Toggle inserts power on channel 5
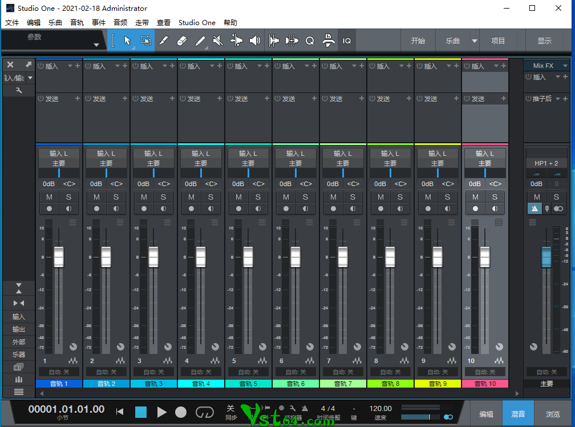The width and height of the screenshot is (575, 427). pos(230,66)
